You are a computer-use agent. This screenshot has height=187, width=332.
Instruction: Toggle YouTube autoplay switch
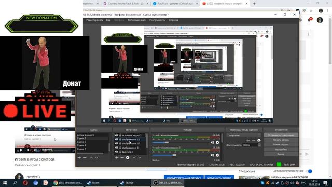[310, 171]
